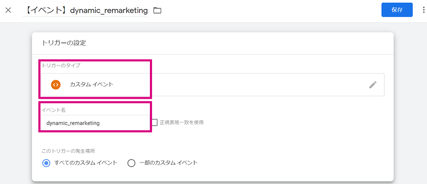The height and width of the screenshot is (184, 427).
Task: Click the 正規表現一致を使用 label text
Action: [182, 122]
